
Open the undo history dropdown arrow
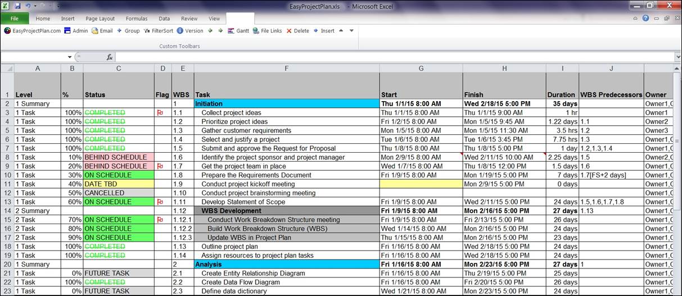click(36, 6)
